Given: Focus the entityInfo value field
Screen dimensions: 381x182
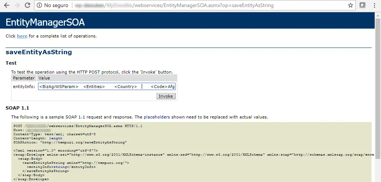Looking at the screenshot, I should [107, 87].
